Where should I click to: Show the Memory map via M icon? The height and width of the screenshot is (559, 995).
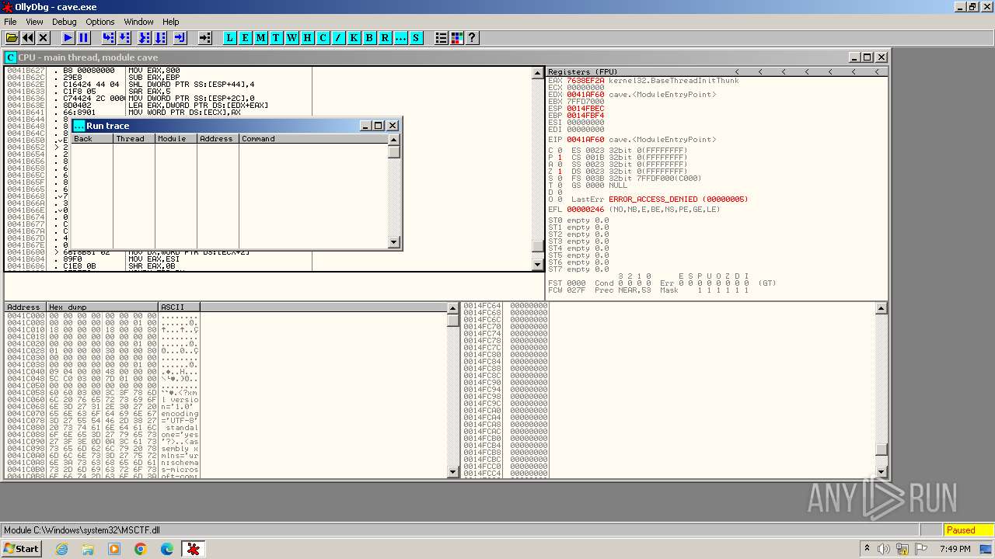[x=260, y=37]
